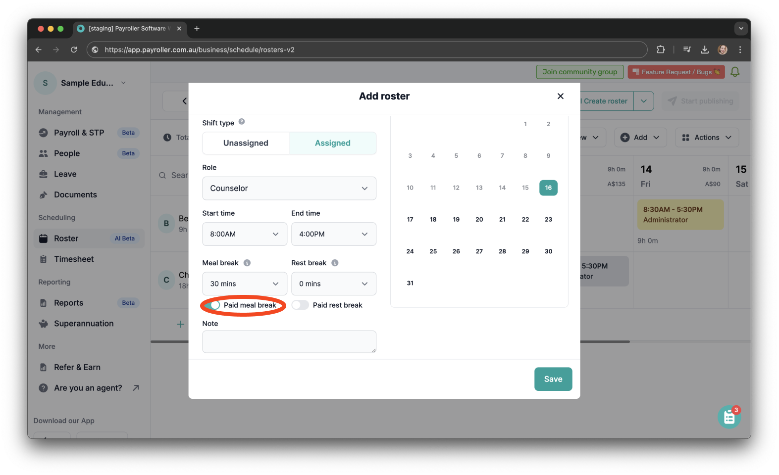Select day 16 in calendar
Viewport: 779px width, 475px height.
coord(548,188)
